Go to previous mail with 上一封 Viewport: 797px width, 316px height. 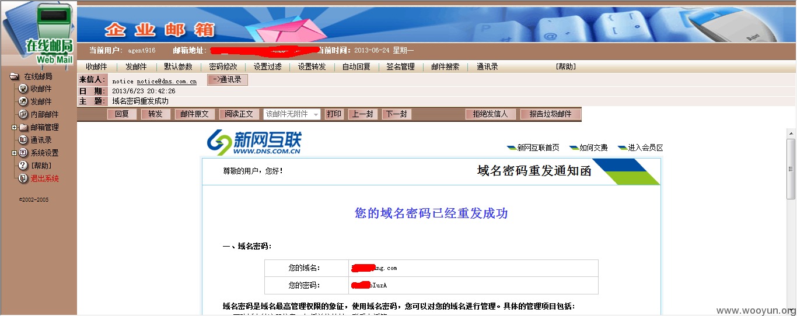click(x=363, y=114)
